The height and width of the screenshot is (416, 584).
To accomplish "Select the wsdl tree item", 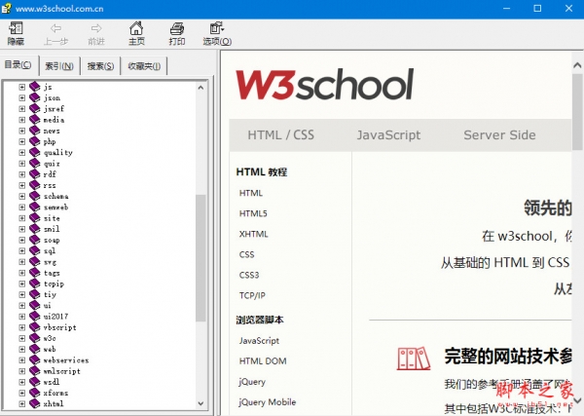I will (x=52, y=382).
